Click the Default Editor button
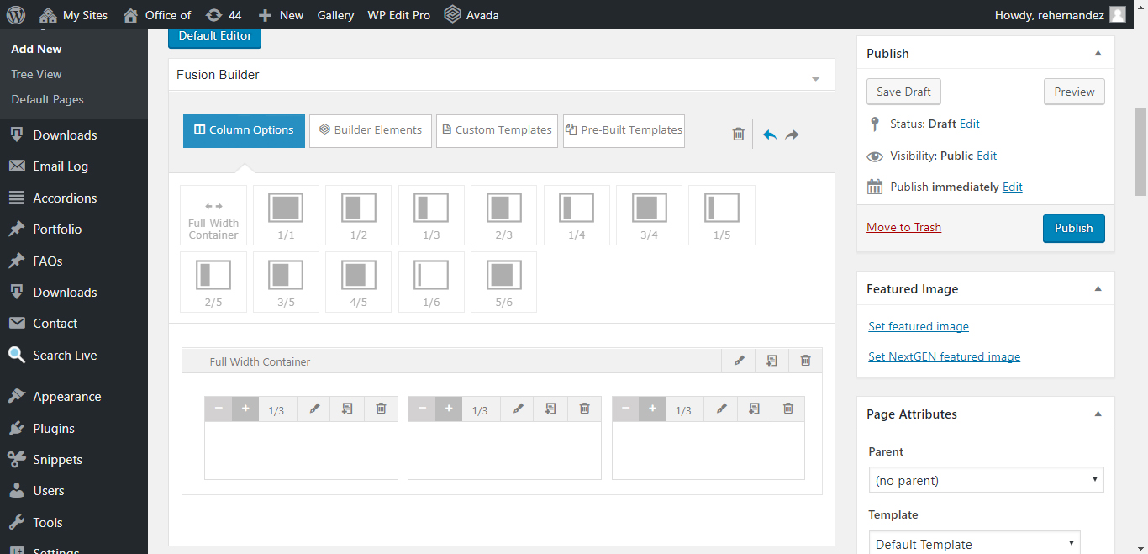This screenshot has width=1148, height=554. pos(215,36)
